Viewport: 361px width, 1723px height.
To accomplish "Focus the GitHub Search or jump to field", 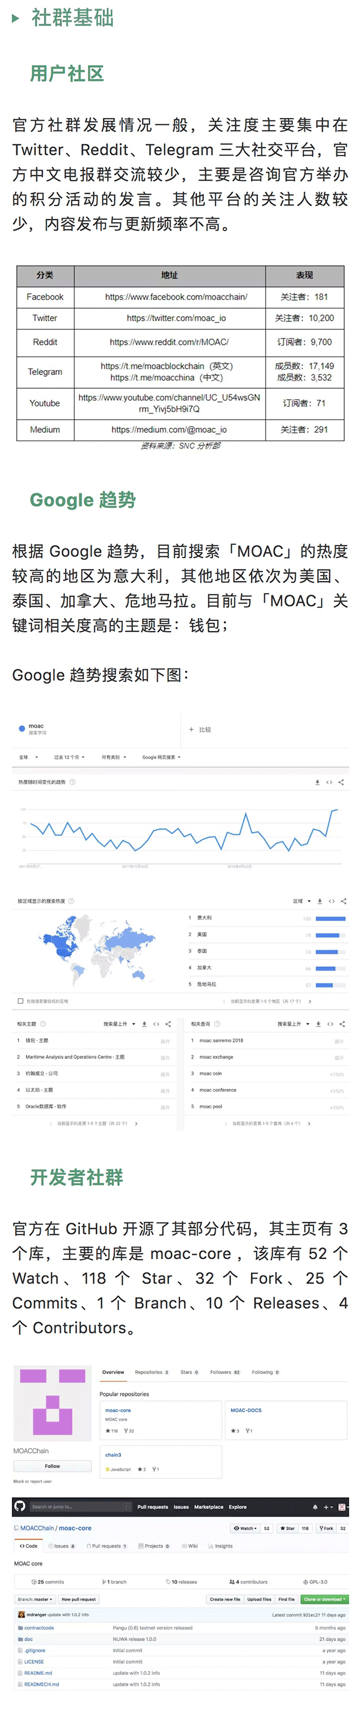I will 79,1507.
